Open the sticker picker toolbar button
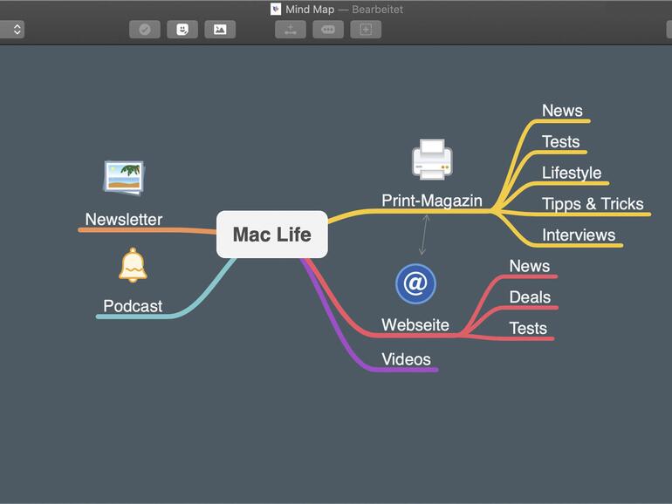Screen dimensions: 672x504 click(182, 30)
